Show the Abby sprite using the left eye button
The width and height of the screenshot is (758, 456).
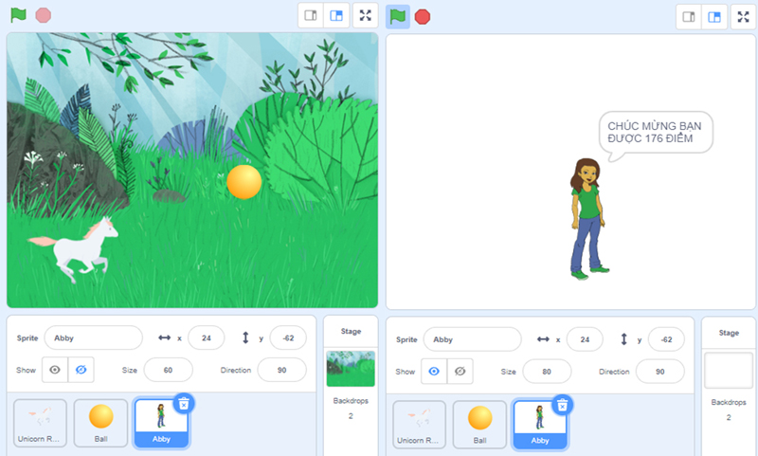(55, 370)
